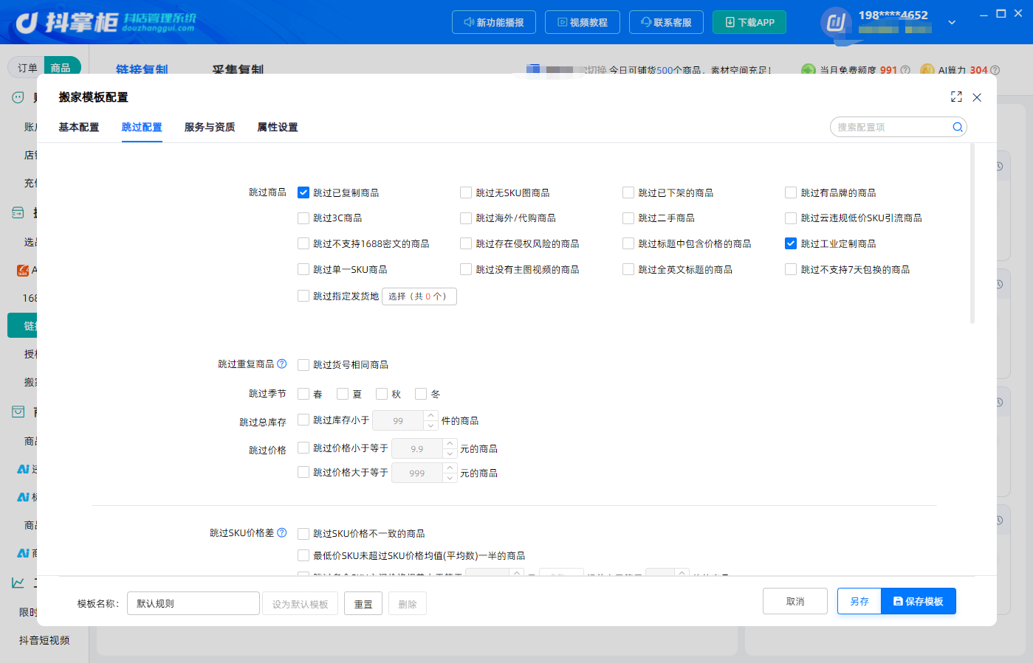Open help icon next to 跳过重复商品
The width and height of the screenshot is (1033, 663).
pyautogui.click(x=281, y=364)
